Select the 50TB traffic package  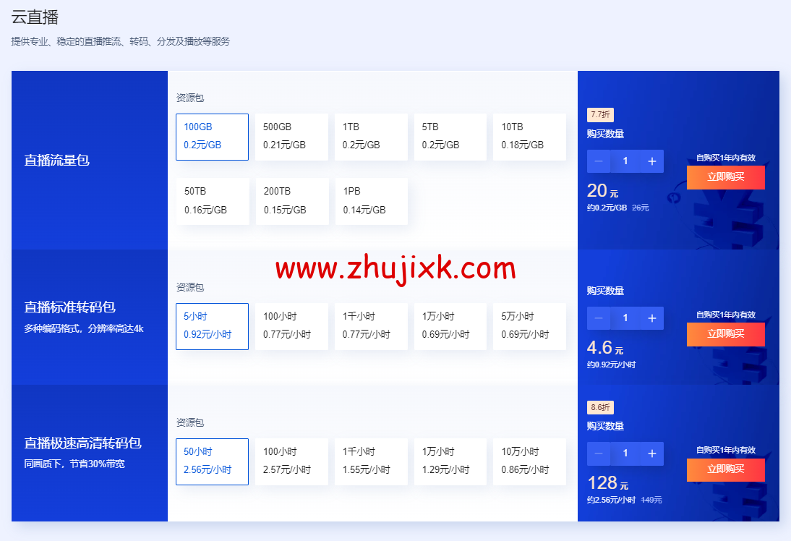[212, 201]
